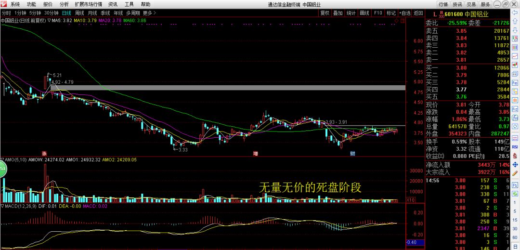This screenshot has height=250, width=520.
Task: Click the blue four-way arrows sidebar icon
Action: click(x=515, y=165)
